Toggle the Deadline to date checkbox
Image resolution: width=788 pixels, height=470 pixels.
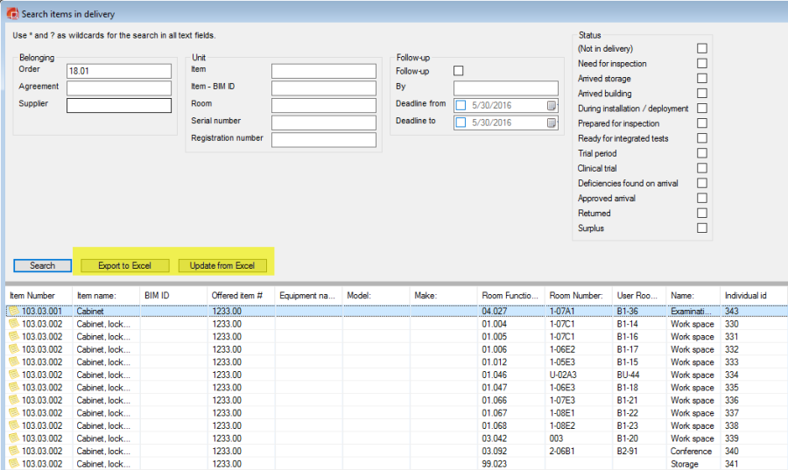point(461,123)
